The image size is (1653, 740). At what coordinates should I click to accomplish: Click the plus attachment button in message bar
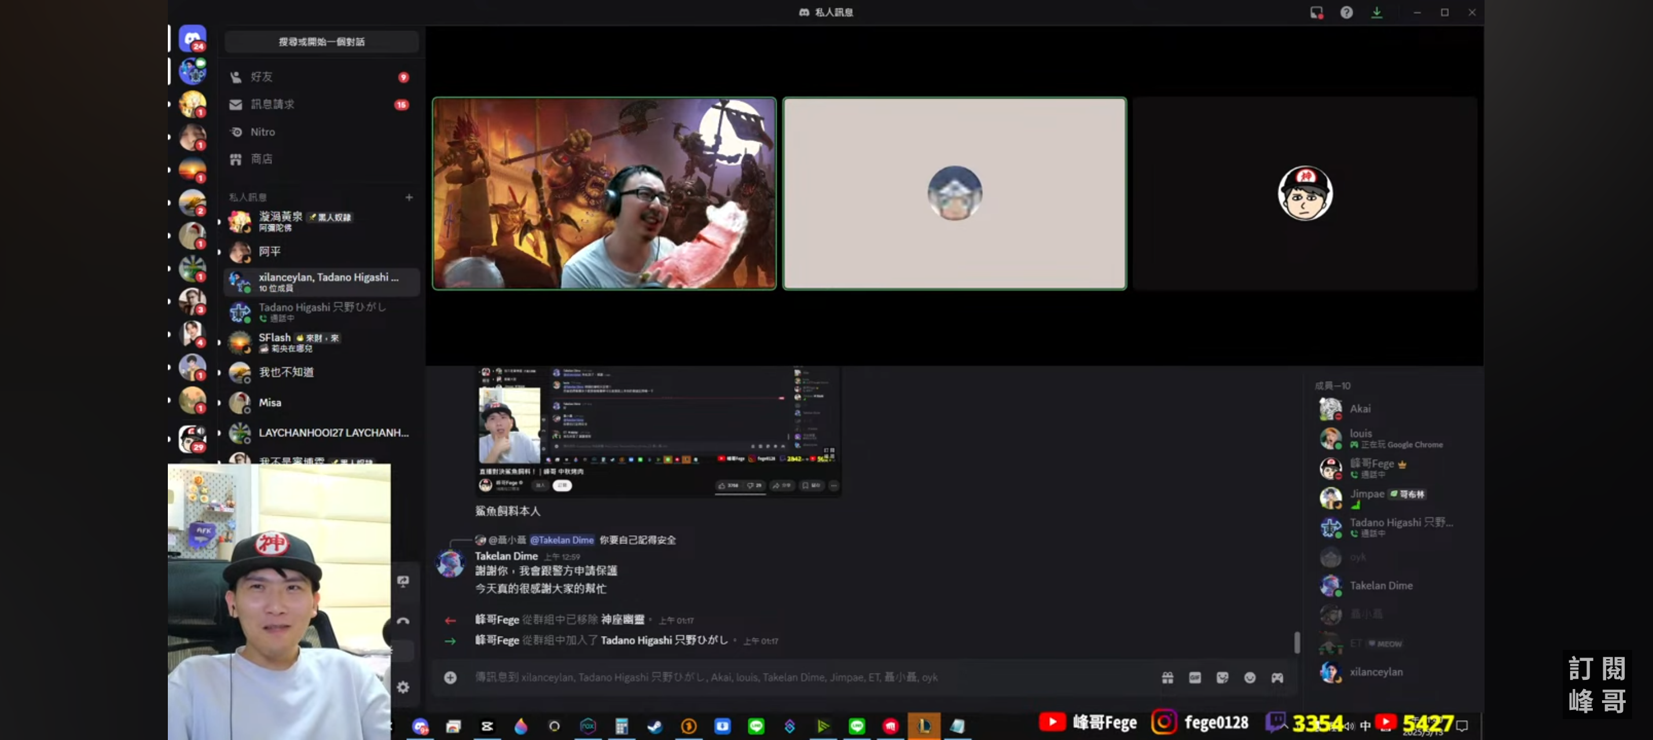(450, 677)
